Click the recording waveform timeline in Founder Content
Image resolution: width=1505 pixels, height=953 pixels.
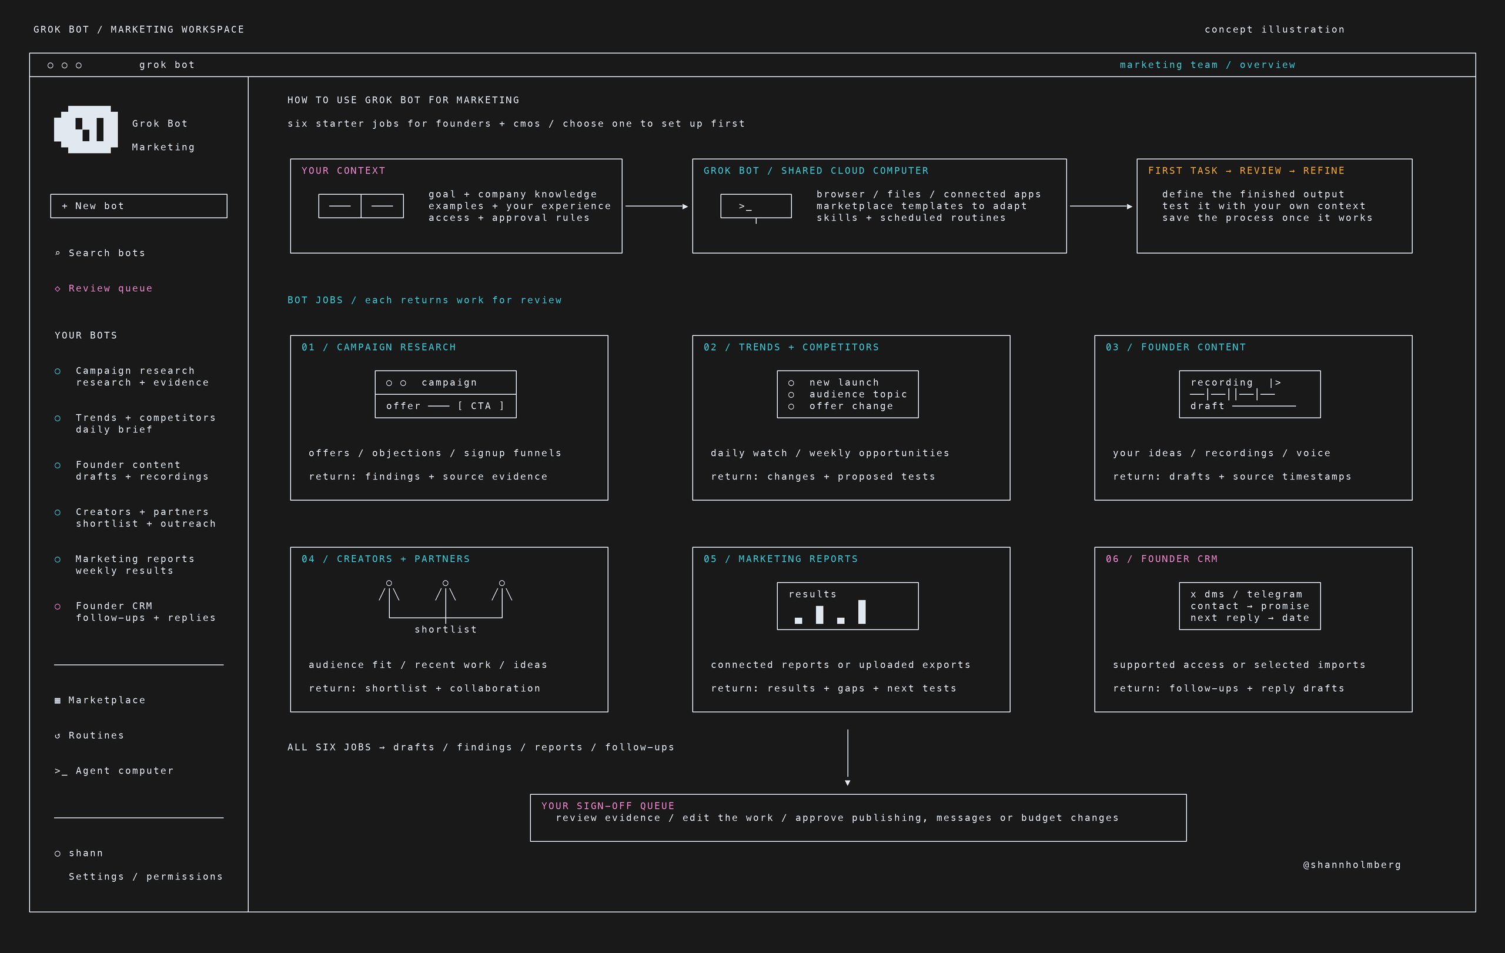click(1232, 395)
